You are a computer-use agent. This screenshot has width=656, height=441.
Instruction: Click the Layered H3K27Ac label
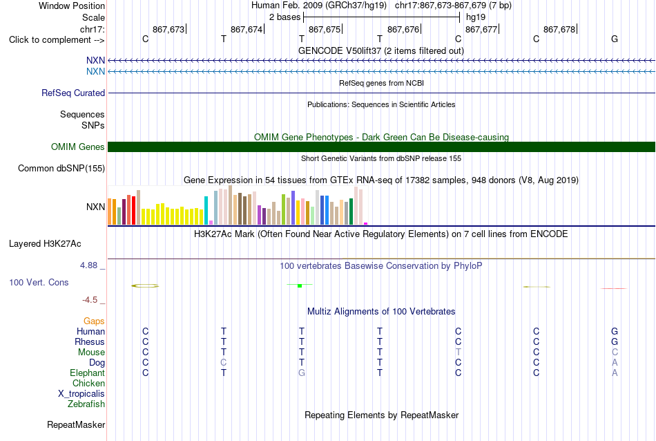pos(45,244)
